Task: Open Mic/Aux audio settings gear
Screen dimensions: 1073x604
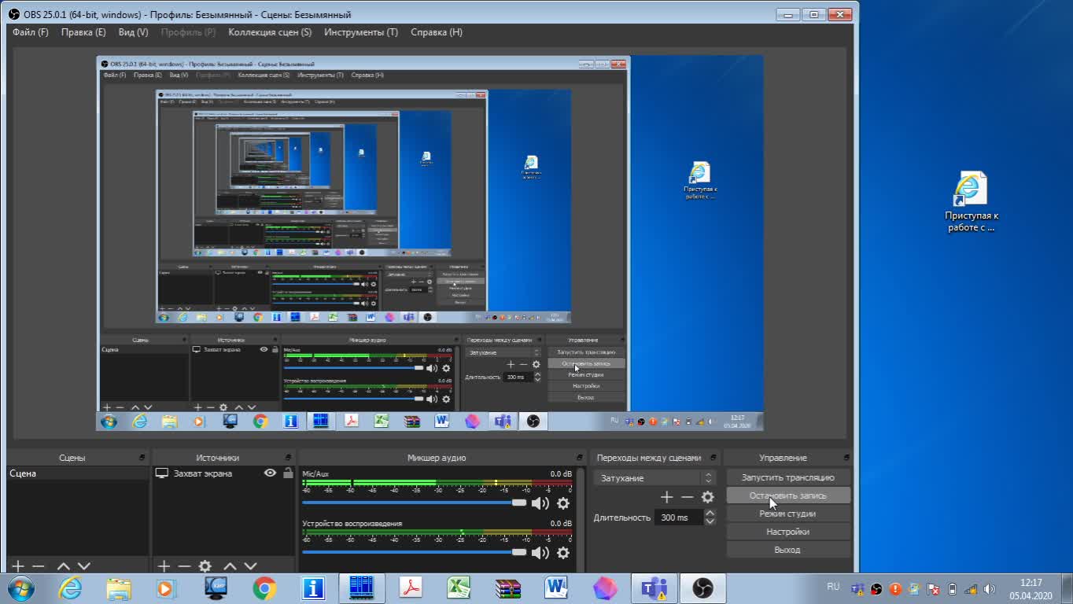Action: (563, 503)
